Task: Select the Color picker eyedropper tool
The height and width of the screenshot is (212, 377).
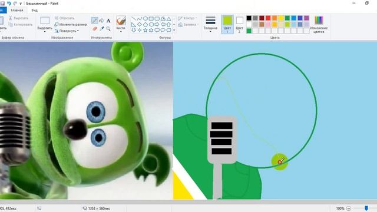Action: (102, 29)
